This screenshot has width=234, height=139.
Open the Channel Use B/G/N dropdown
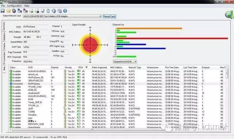tap(135, 61)
